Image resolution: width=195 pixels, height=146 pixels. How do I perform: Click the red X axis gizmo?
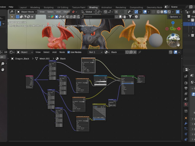[179, 29]
